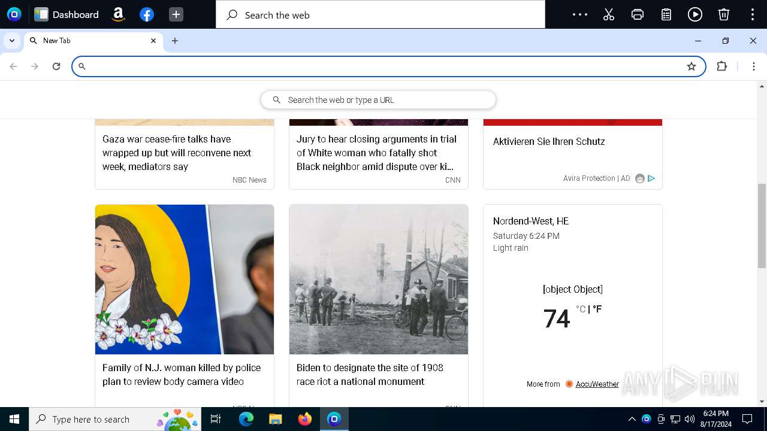Screen dimensions: 767x431
Task: Open File Explorer from taskbar
Action: tap(275, 419)
